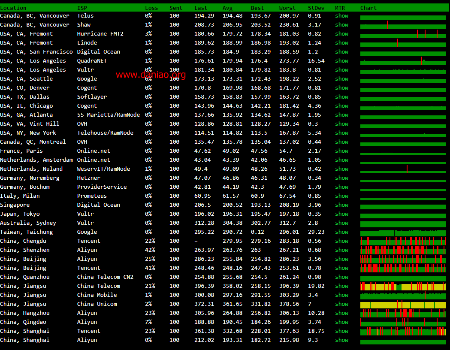
Task: Click the ISP column header
Action: (x=82, y=8)
